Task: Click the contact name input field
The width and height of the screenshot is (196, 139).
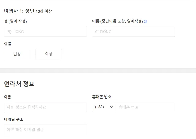Action: (x=45, y=107)
